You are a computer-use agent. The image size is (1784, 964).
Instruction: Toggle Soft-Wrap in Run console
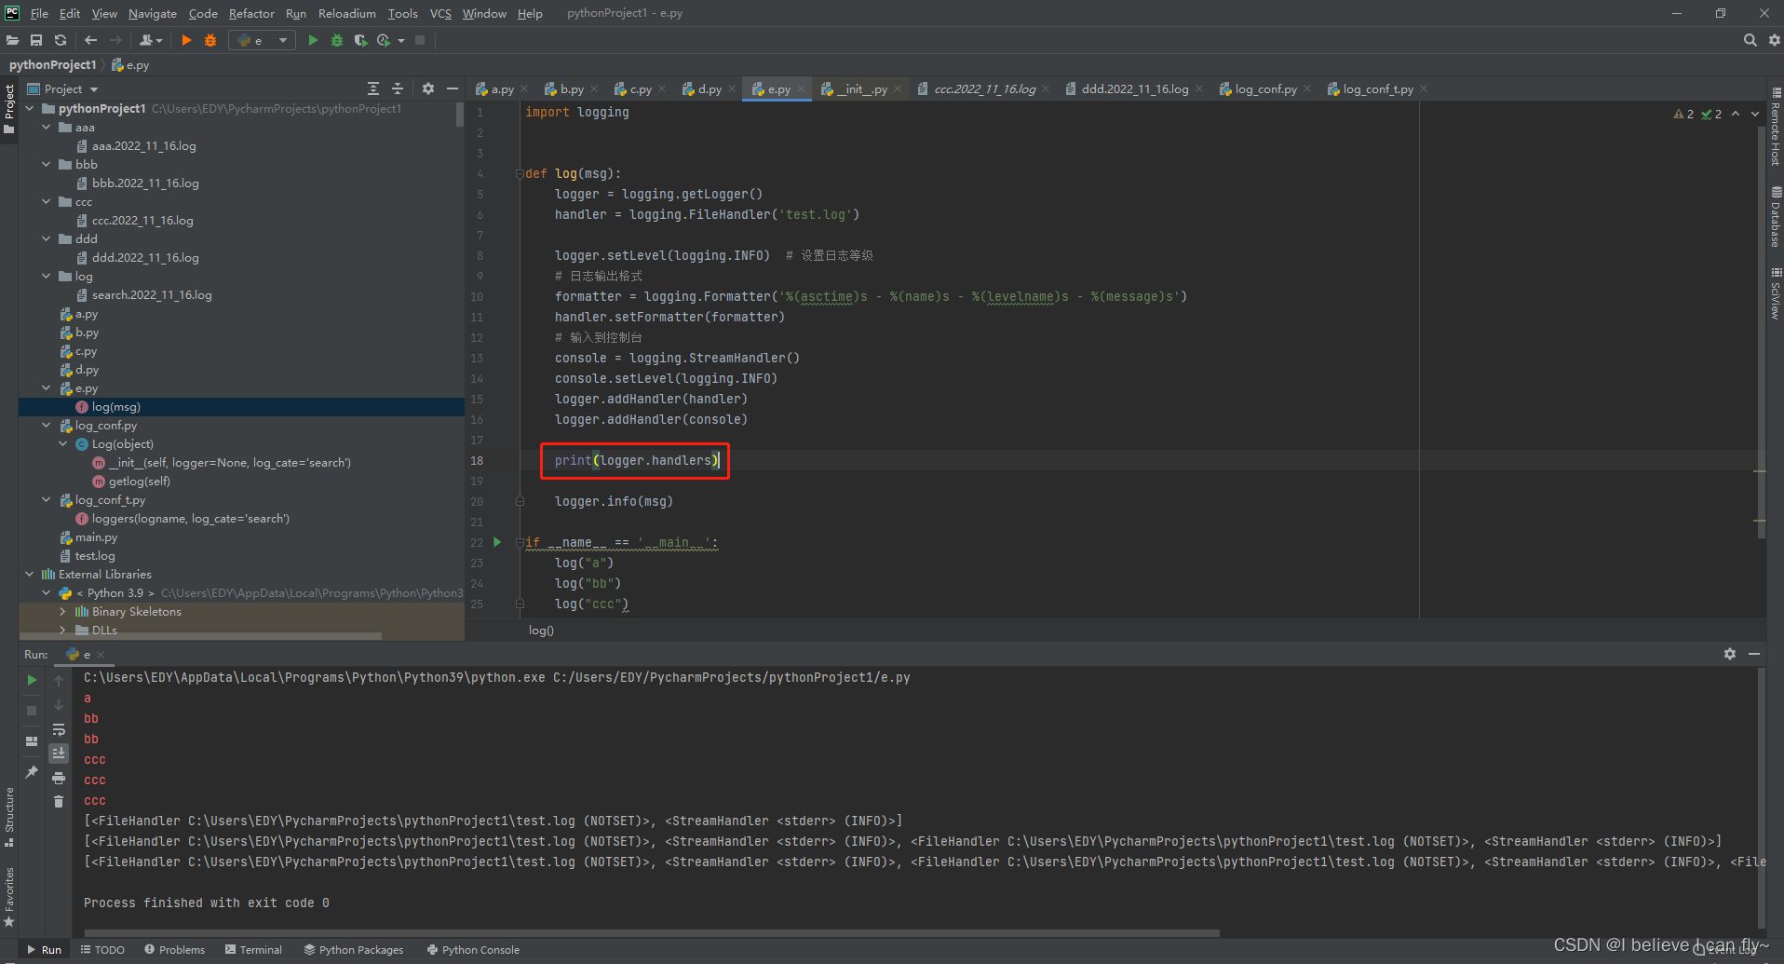59,729
